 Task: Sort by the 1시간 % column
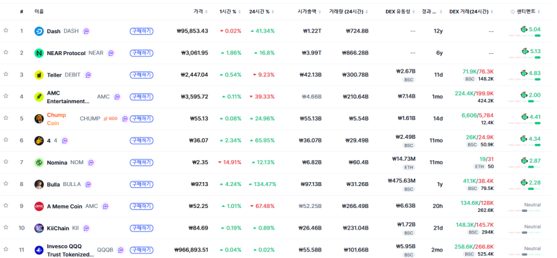click(230, 12)
